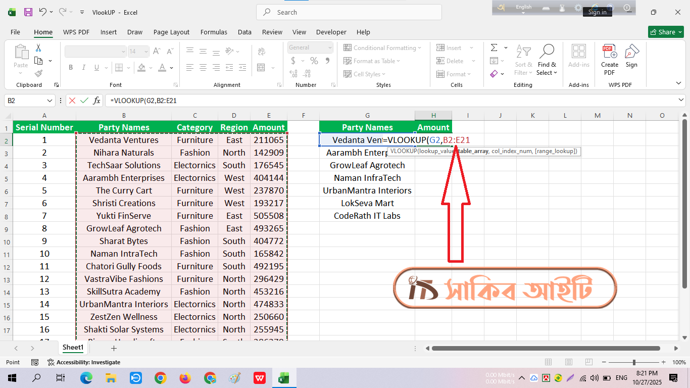690x388 pixels.
Task: Open Find & Select magnifier tool
Action: tap(547, 53)
